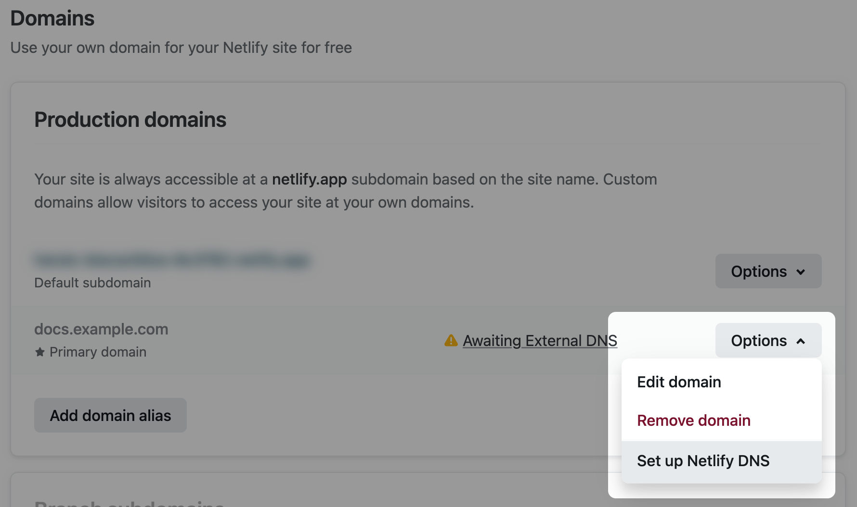Choose Edit domain from the menu
This screenshot has width=857, height=507.
[679, 382]
